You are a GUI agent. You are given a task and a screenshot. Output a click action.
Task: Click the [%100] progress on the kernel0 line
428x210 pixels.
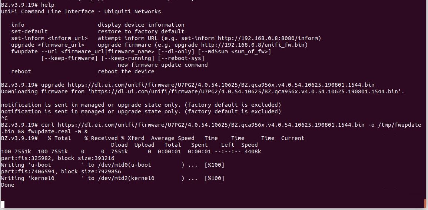click(x=215, y=178)
